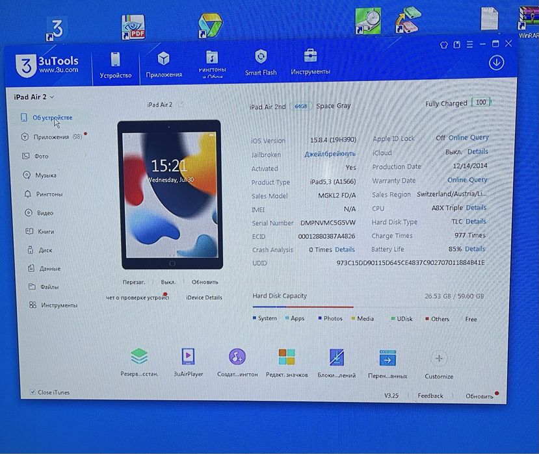Screen dimensions: 539x454
Task: Toggle the Close iTunes checkbox
Action: tap(33, 392)
